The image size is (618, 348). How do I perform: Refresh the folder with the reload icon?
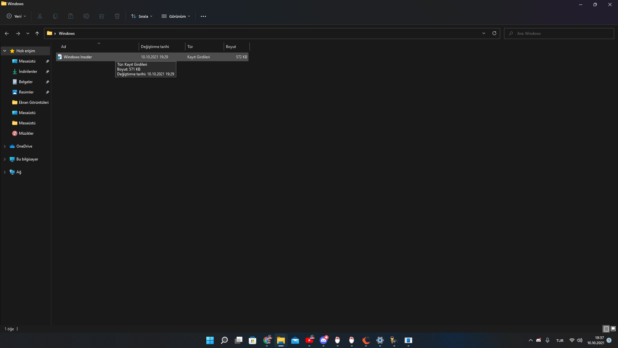(494, 33)
